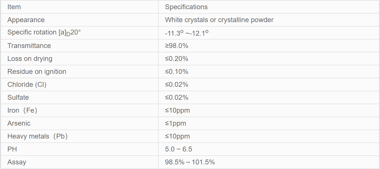
Task: Select the 'Appearance' row label
Action: [26, 20]
